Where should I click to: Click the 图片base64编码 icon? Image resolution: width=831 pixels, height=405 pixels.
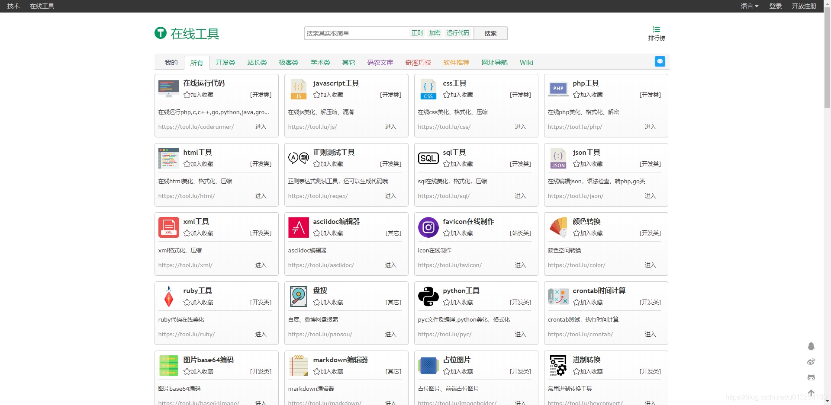click(x=169, y=366)
